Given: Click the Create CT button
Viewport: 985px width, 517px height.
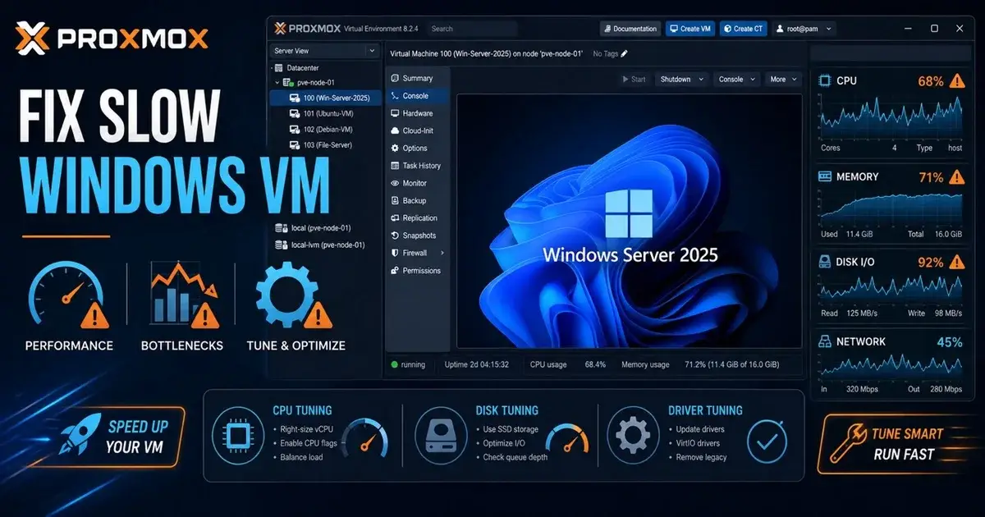Looking at the screenshot, I should tap(744, 29).
